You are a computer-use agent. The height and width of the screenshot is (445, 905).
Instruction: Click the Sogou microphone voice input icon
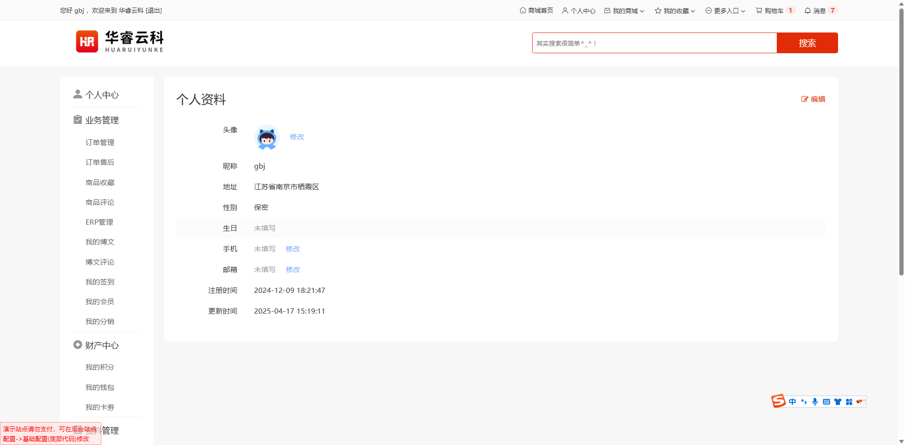[815, 402]
